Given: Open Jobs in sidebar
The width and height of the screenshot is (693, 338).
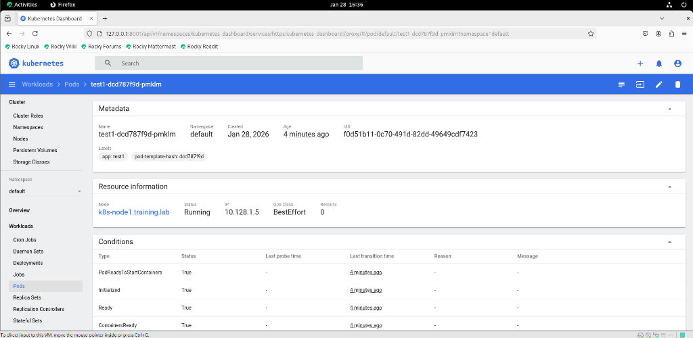Looking at the screenshot, I should (x=18, y=274).
